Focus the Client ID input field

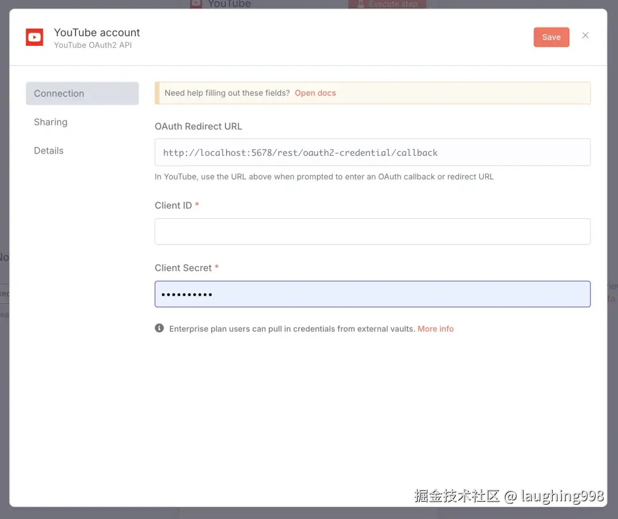[x=373, y=231]
